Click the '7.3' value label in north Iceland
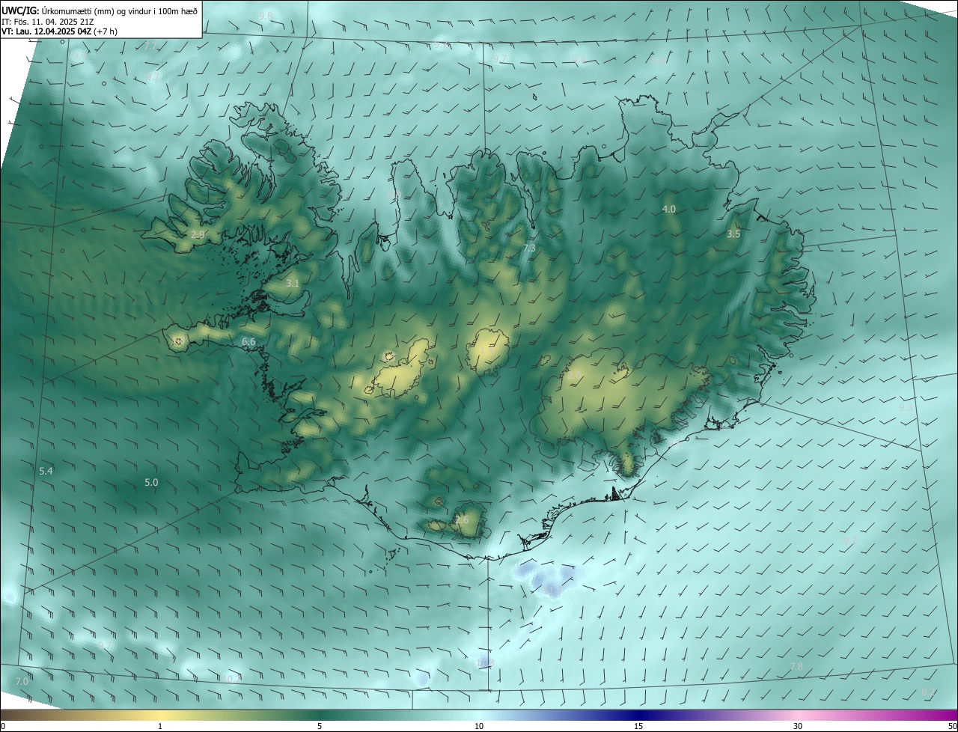The height and width of the screenshot is (732, 958). [x=529, y=248]
